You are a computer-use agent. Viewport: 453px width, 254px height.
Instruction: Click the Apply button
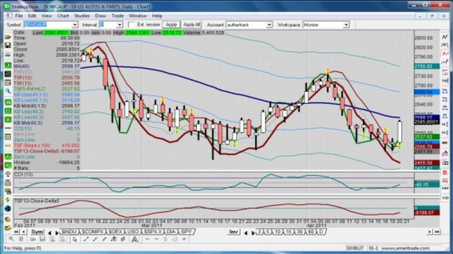click(x=172, y=25)
